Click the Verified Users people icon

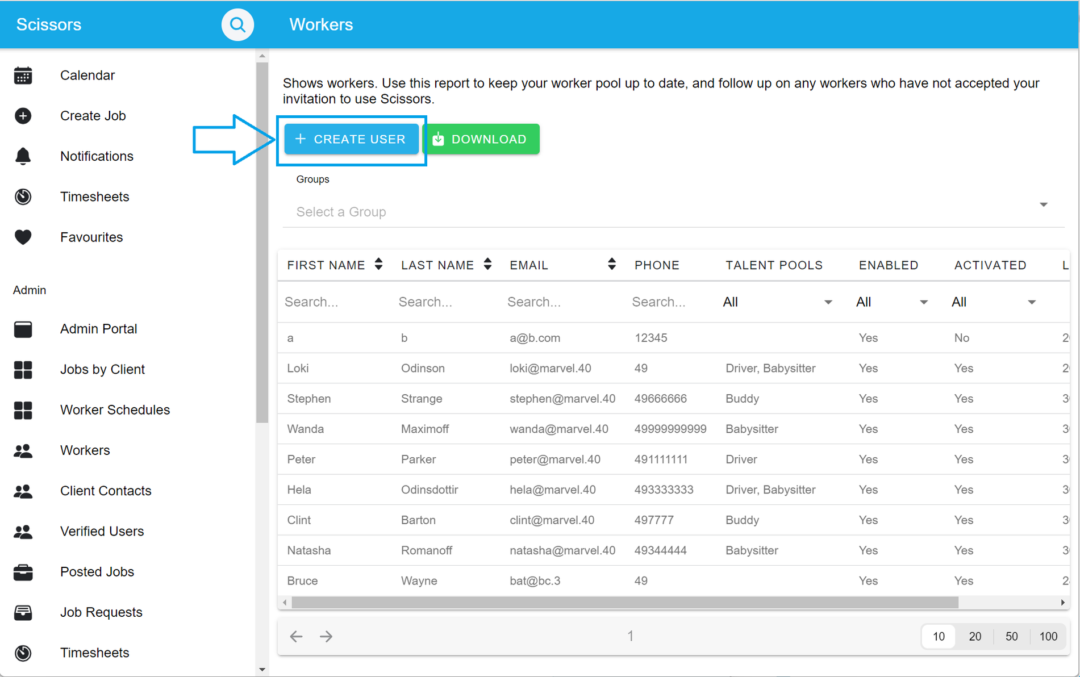click(23, 532)
